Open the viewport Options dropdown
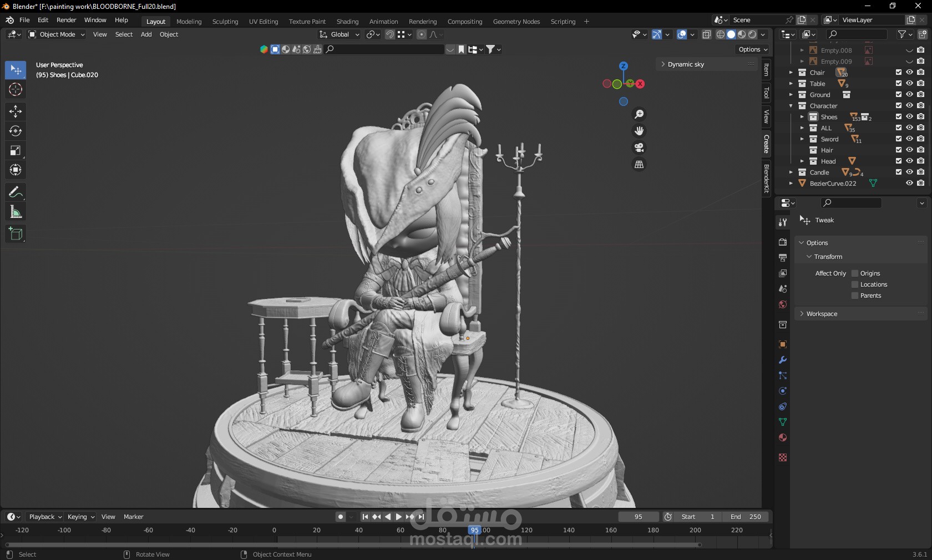 point(753,49)
